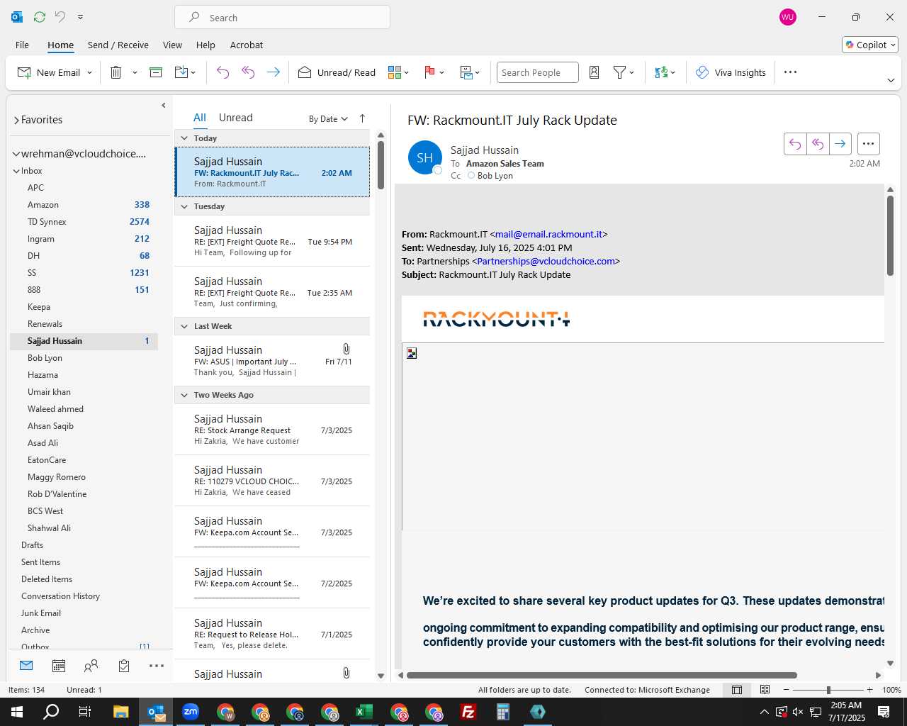907x726 pixels.
Task: Collapse the Inbox folder tree
Action: click(x=16, y=171)
